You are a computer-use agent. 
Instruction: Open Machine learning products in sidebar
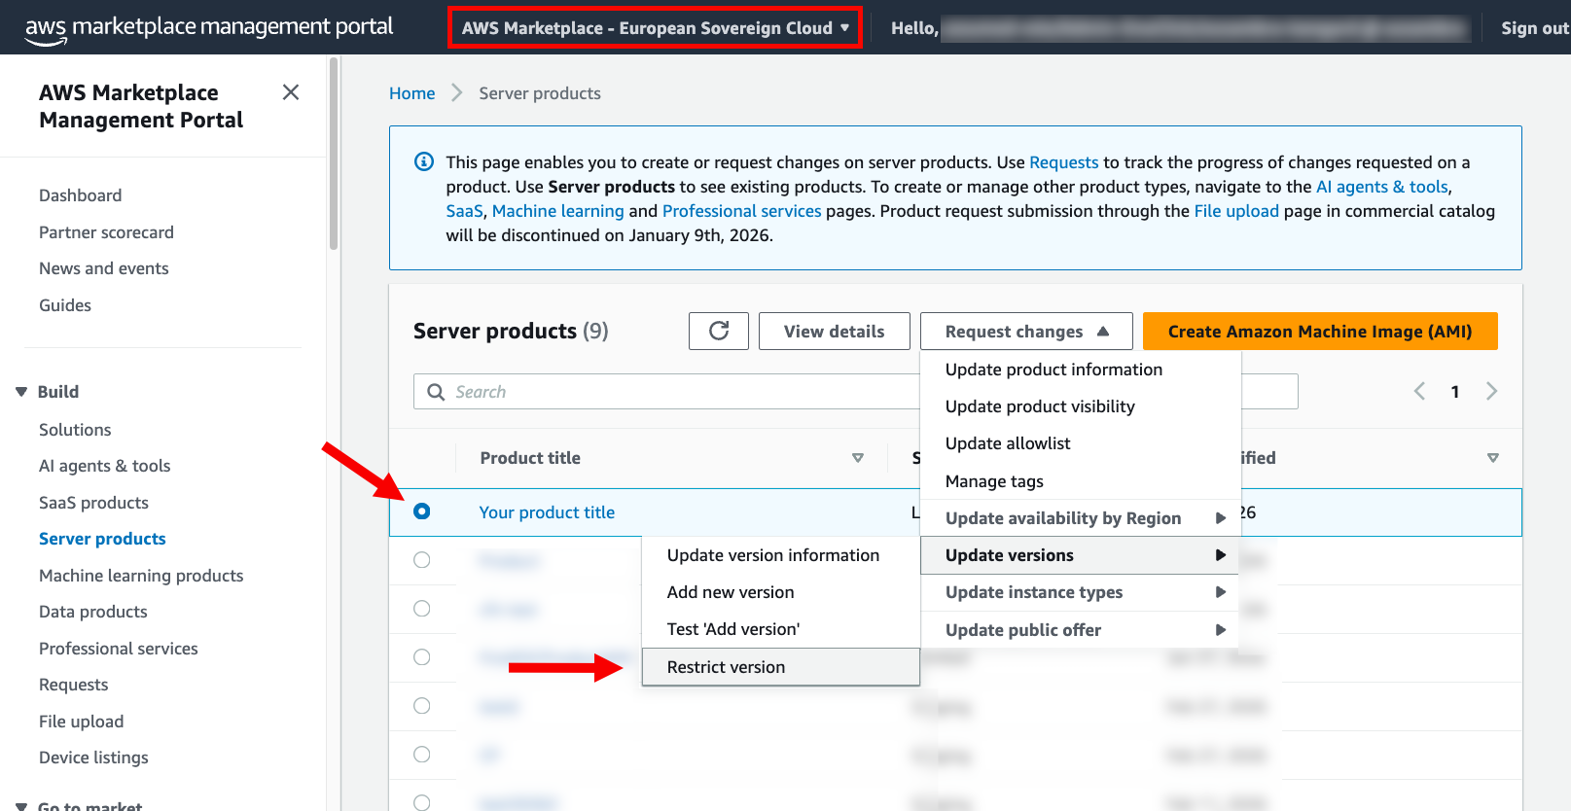141,576
